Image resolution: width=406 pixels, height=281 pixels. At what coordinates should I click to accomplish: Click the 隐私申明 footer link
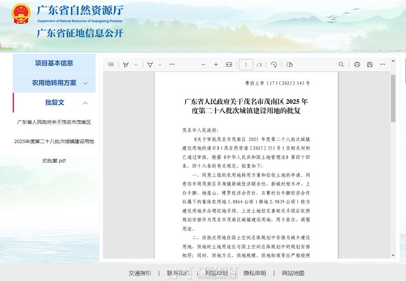point(255,273)
